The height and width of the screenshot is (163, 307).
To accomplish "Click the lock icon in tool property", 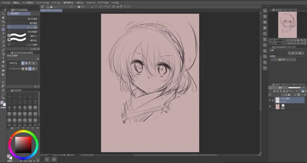I will 38,59.
